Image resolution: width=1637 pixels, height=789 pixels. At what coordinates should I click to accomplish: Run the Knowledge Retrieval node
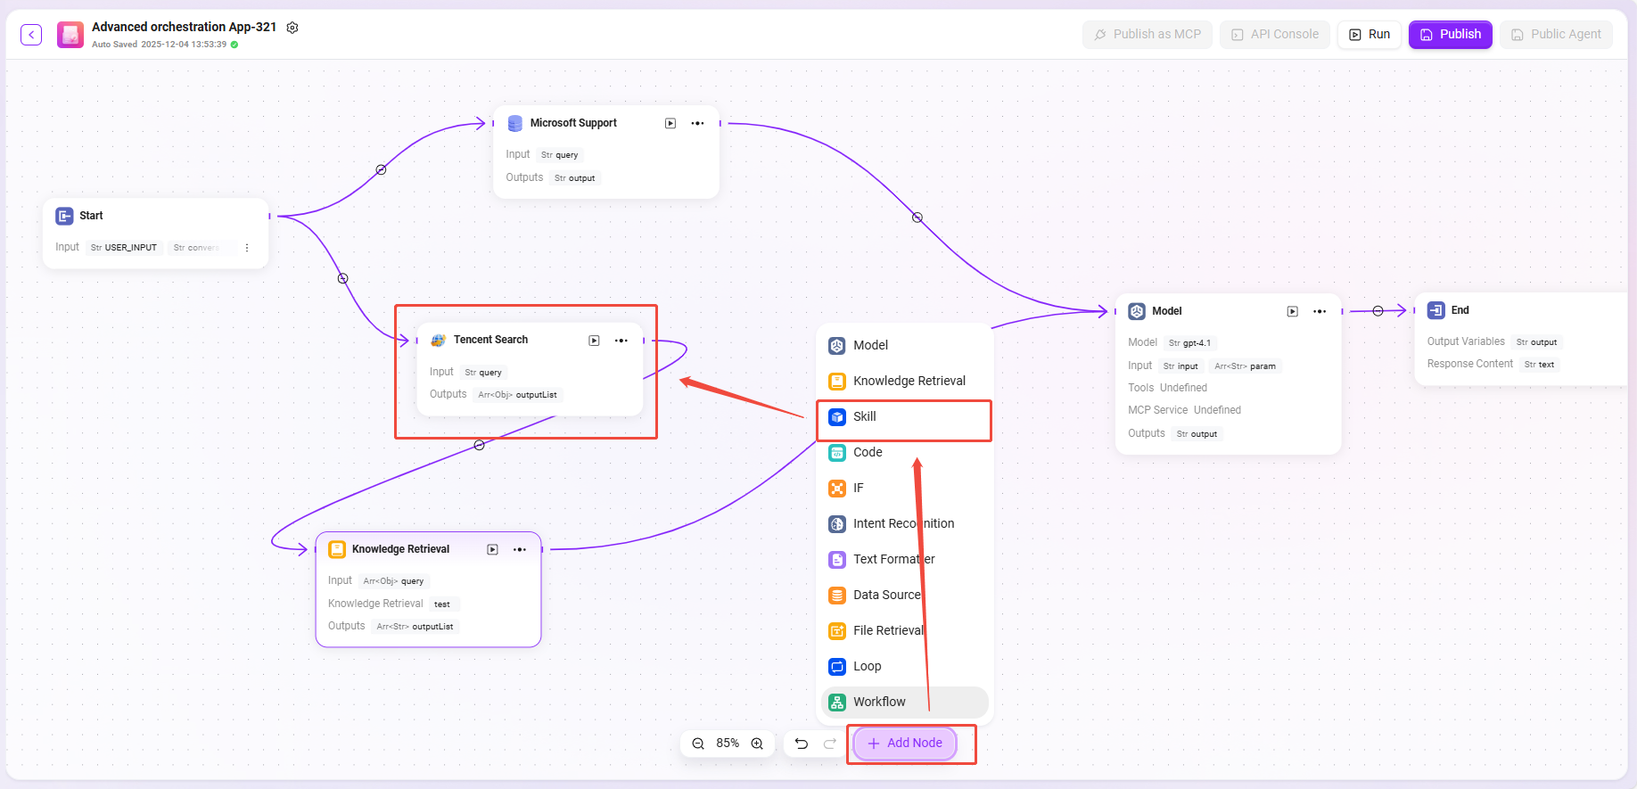pyautogui.click(x=492, y=549)
